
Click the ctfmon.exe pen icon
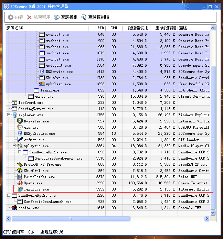pyautogui.click(x=20, y=140)
